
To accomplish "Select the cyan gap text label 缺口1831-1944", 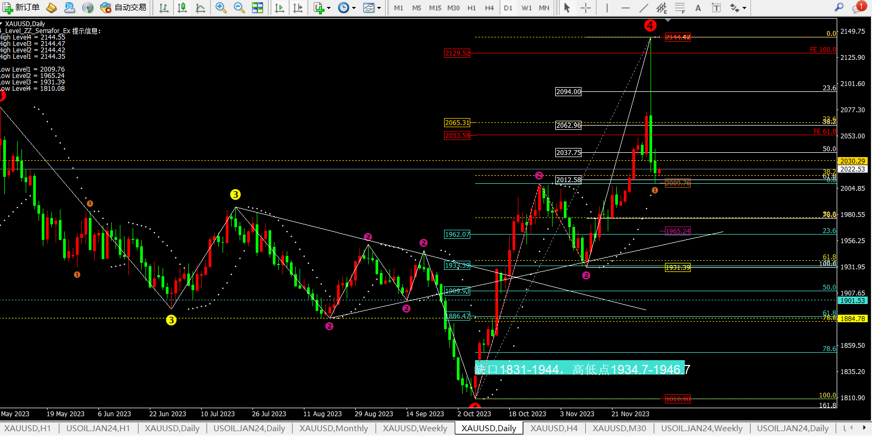I will (x=582, y=369).
